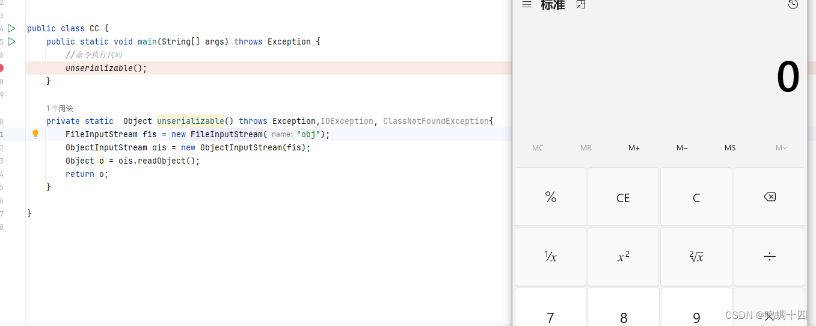Viewport: 816px width, 326px height.
Task: Click the 9 digit key
Action: pos(696,307)
